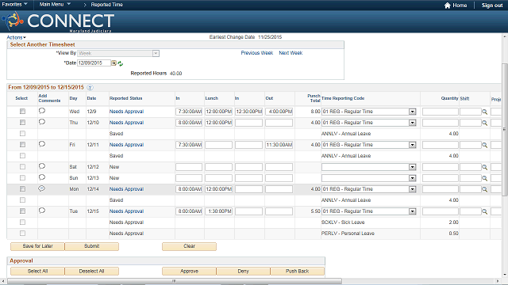Screen dimensions: 508x285
Task: Open Time Reporting Code dropdown for Sat 12/12
Action: [x=412, y=167]
